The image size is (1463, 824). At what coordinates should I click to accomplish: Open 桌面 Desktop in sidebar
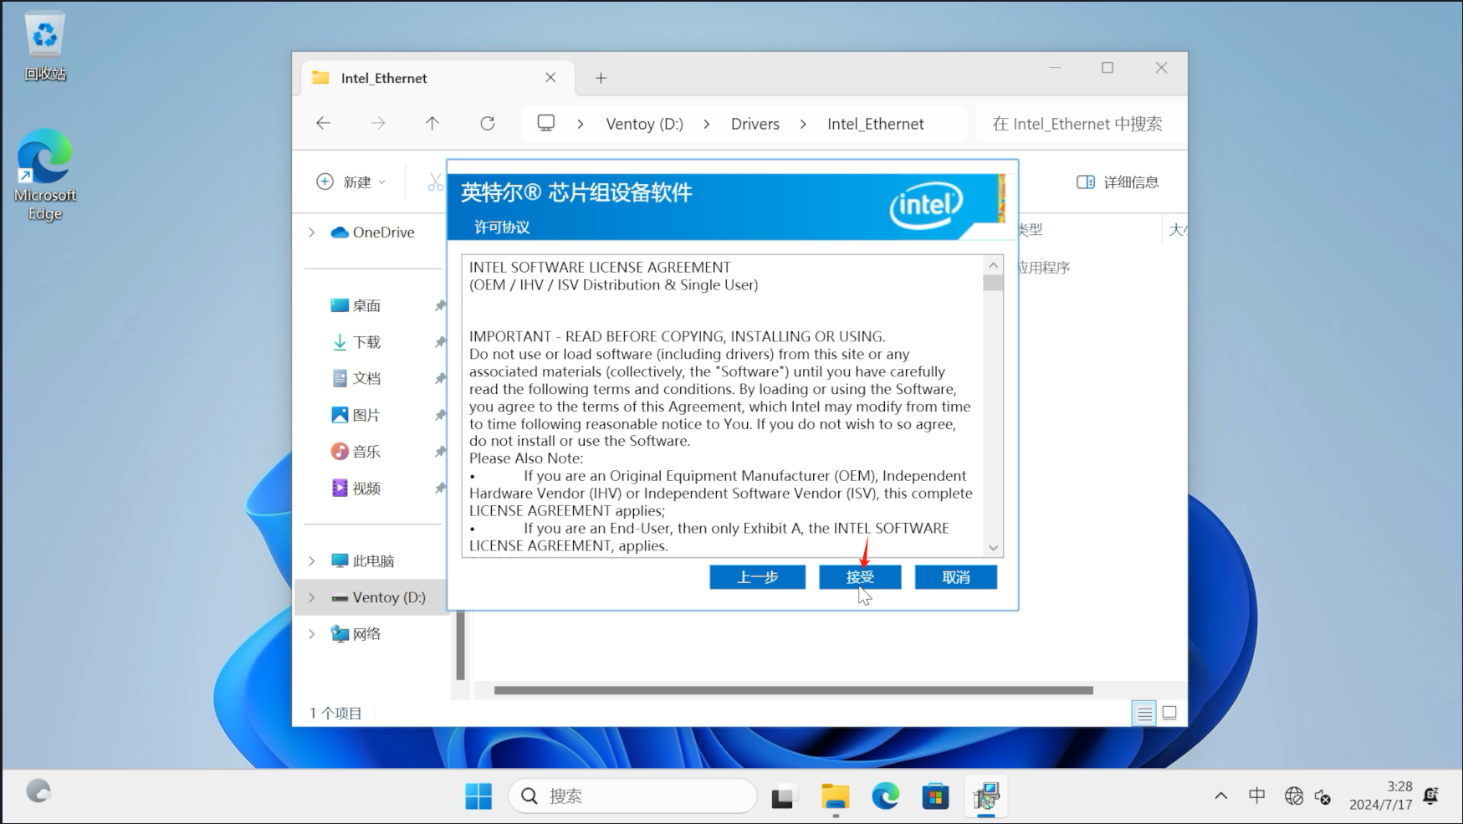356,305
